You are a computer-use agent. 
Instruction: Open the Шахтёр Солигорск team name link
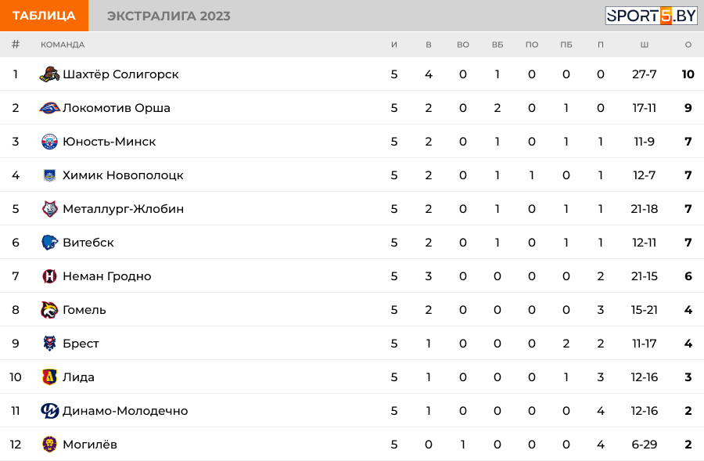point(120,74)
